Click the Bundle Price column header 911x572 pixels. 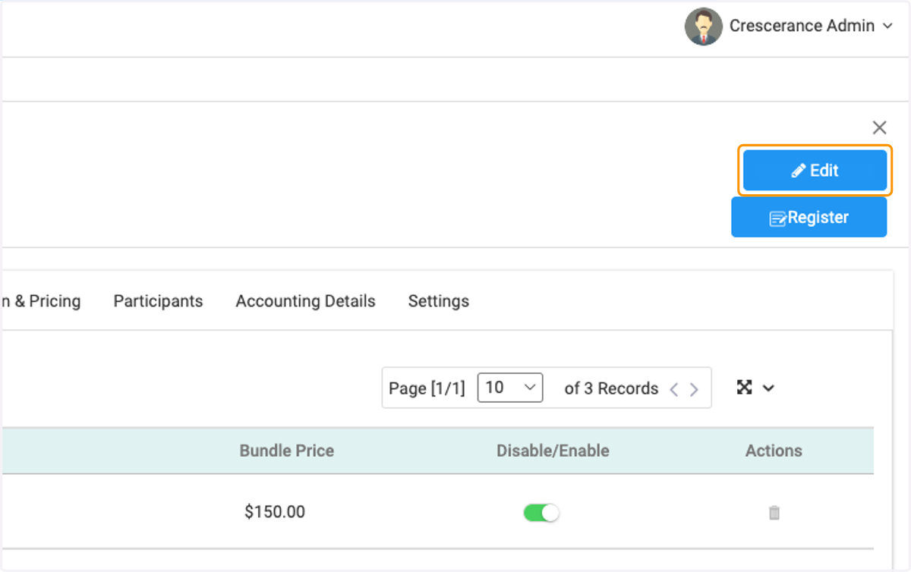coord(286,451)
